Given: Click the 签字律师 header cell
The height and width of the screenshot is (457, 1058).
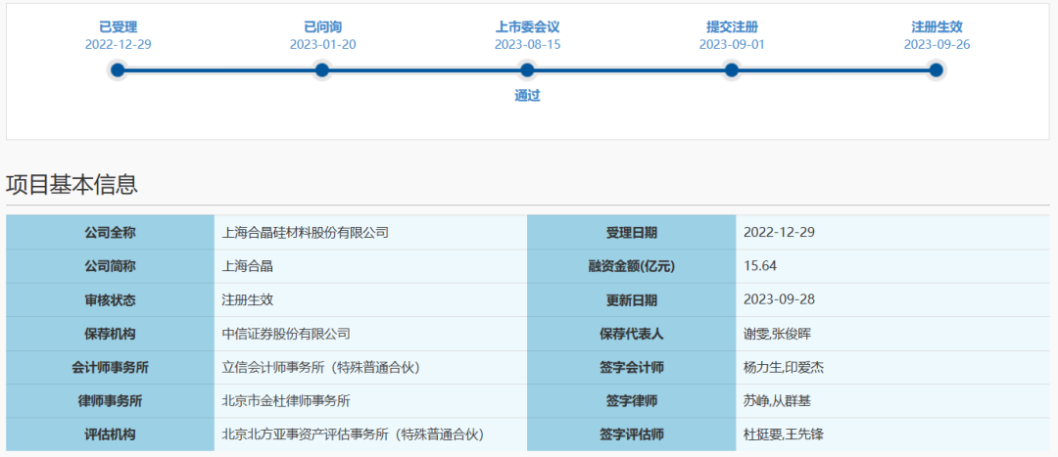Looking at the screenshot, I should 632,401.
